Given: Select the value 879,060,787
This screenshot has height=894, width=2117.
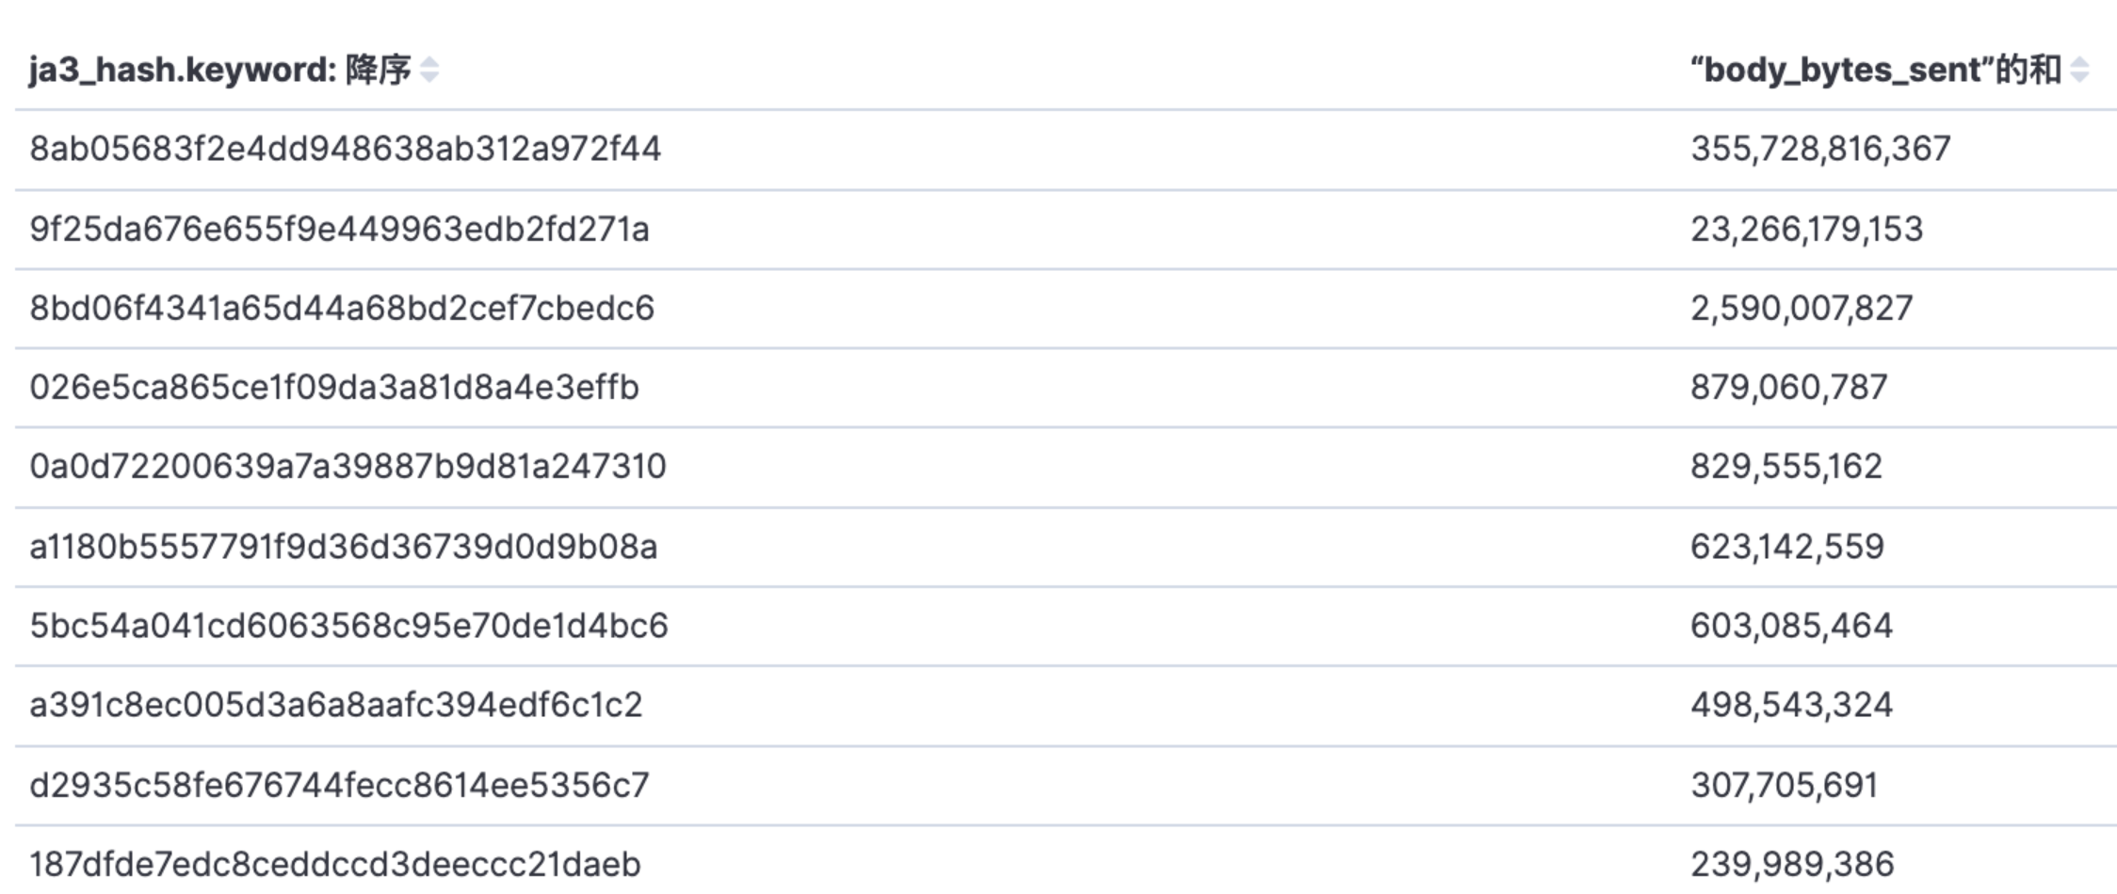Looking at the screenshot, I should click(1788, 387).
